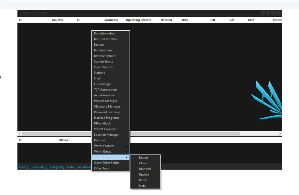Click the Username column header
The image size is (299, 195).
[x=111, y=20]
